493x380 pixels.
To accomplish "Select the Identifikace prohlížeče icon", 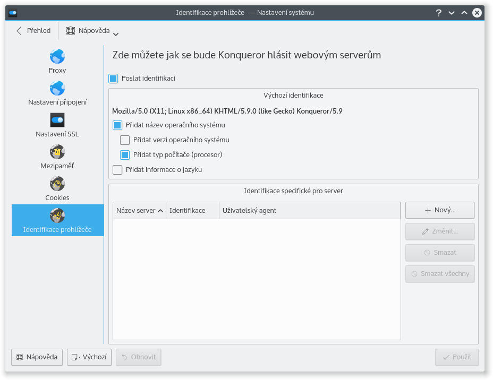I will [x=57, y=215].
